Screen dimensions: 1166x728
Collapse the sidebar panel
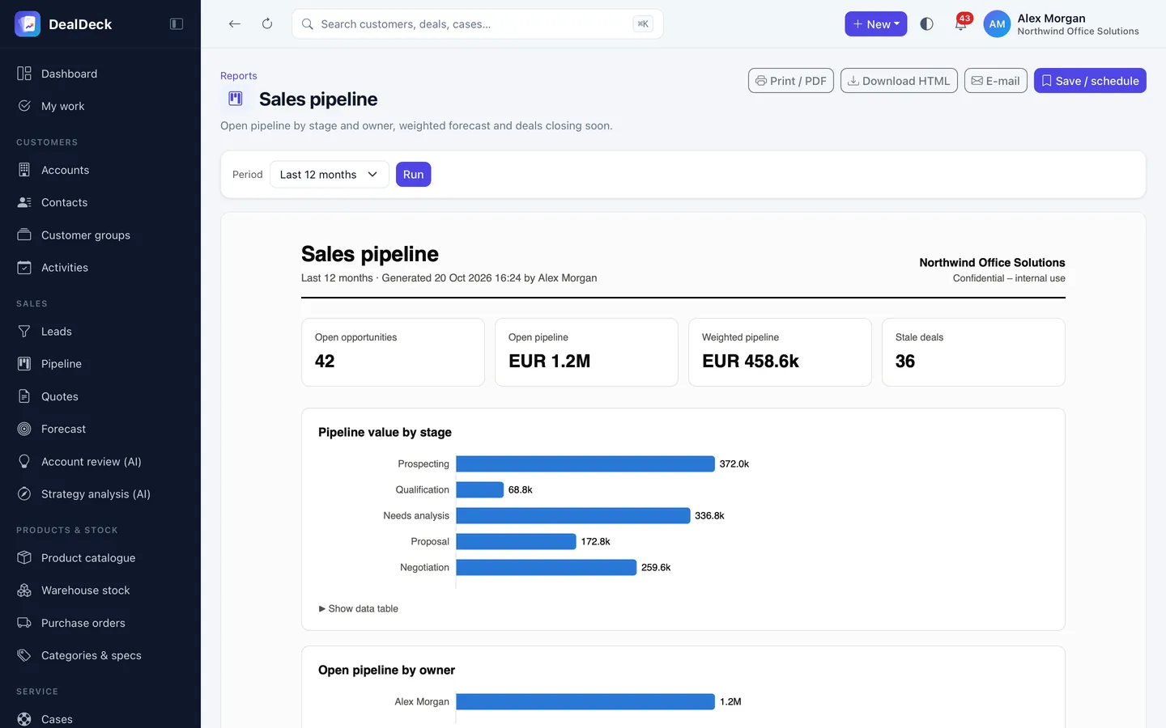click(177, 24)
